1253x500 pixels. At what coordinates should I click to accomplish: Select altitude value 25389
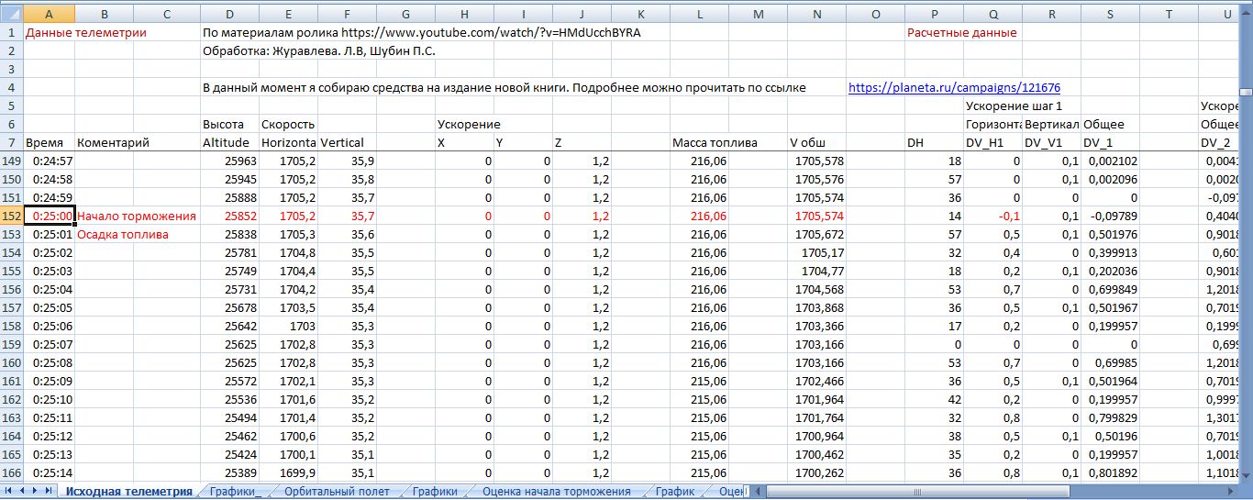pyautogui.click(x=229, y=472)
